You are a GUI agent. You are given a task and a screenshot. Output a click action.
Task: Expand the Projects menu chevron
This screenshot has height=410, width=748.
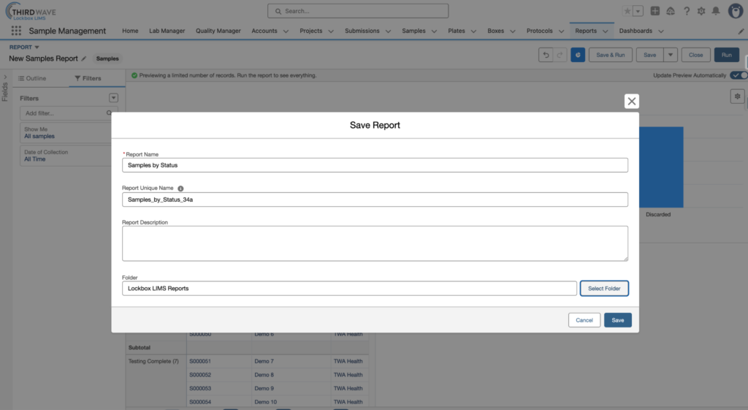[x=331, y=31]
